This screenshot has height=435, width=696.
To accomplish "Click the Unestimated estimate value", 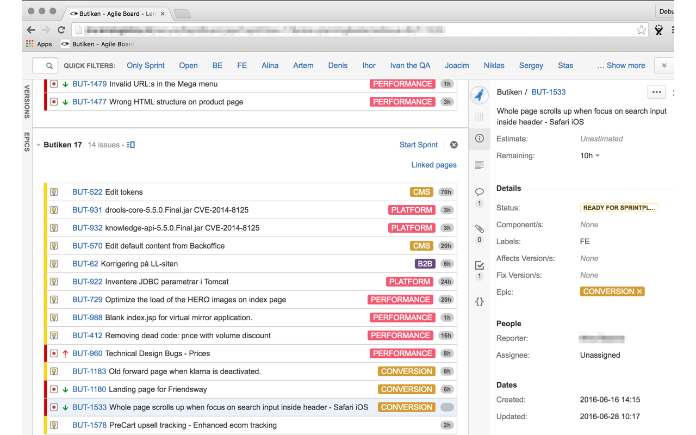I will (601, 139).
